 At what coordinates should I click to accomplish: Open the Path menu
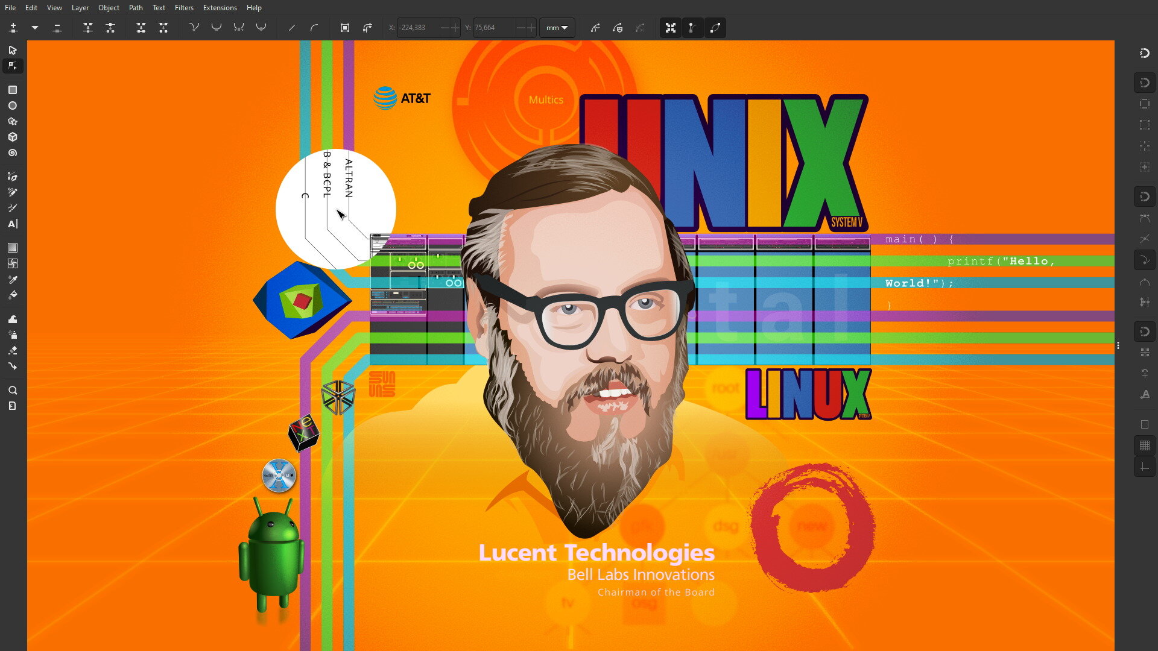(x=136, y=8)
